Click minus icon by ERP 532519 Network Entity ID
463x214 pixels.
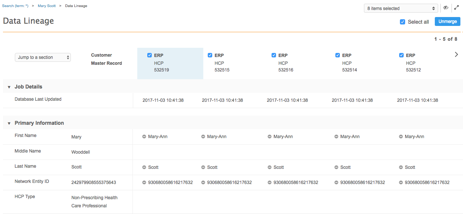click(144, 183)
